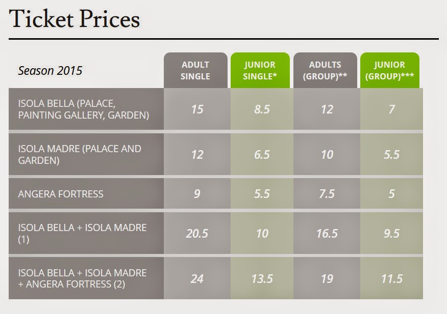Image resolution: width=447 pixels, height=314 pixels.
Task: Click the Adult Single column header
Action: point(195,71)
